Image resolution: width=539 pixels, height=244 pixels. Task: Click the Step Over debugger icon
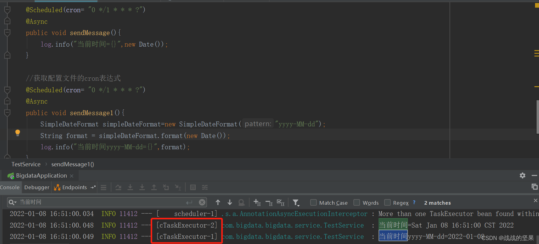118,187
